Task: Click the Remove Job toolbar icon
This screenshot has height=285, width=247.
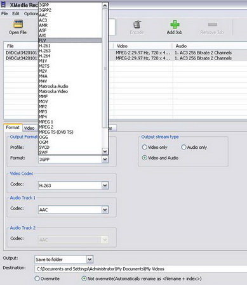Action: point(213,25)
